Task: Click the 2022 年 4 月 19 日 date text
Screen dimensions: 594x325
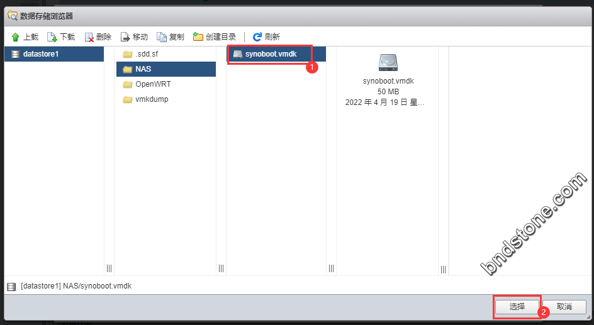Action: [384, 102]
